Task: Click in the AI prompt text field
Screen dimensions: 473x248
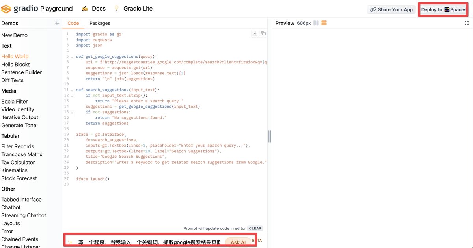Action: coord(150,242)
